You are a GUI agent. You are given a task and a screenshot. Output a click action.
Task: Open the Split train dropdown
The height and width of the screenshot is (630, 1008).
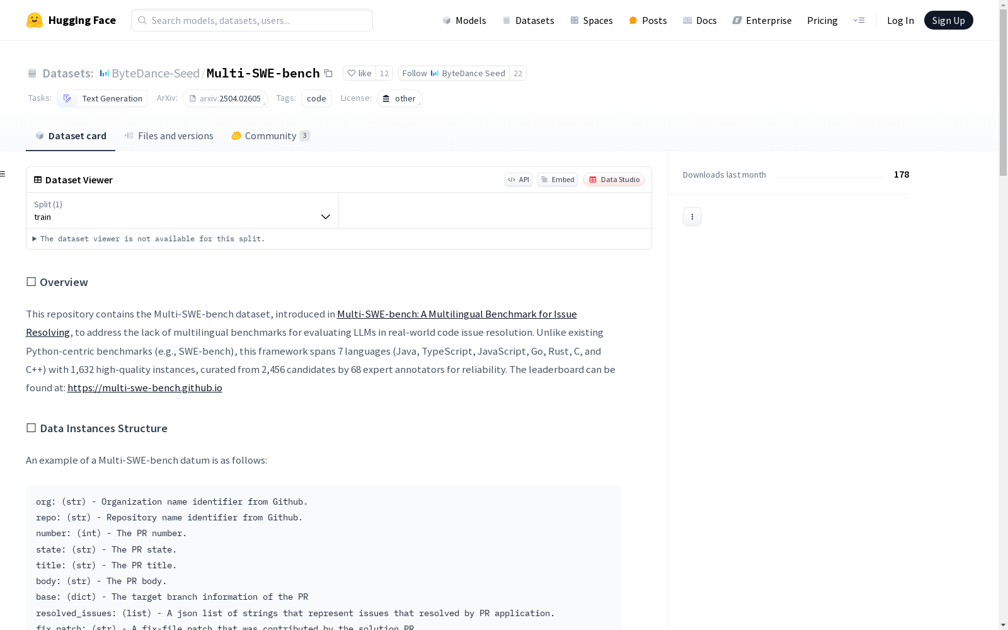click(183, 210)
